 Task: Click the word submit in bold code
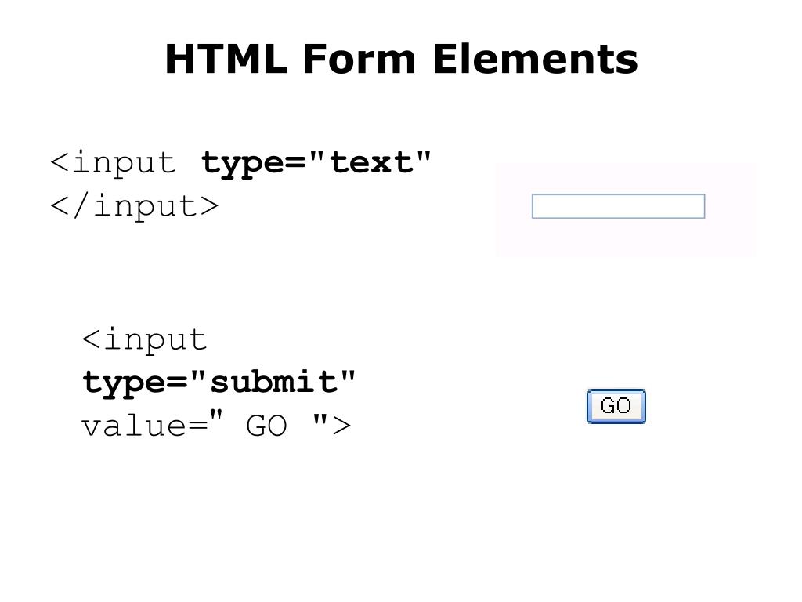click(x=273, y=383)
